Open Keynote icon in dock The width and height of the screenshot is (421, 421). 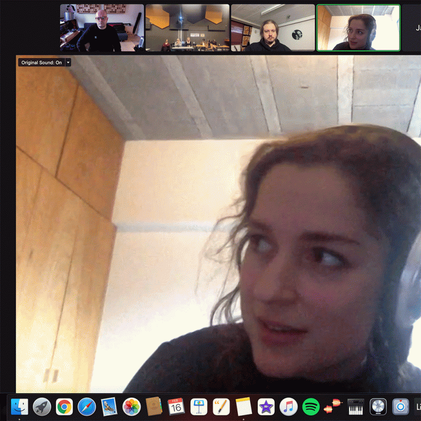click(x=198, y=407)
